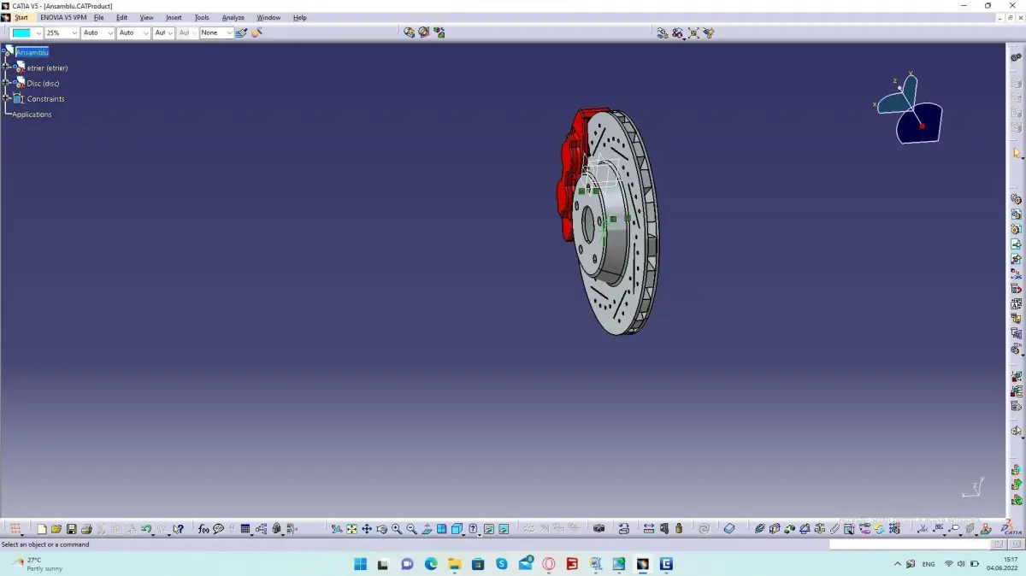1026x576 pixels.
Task: Click the ENG language indicator in system tray
Action: [928, 564]
